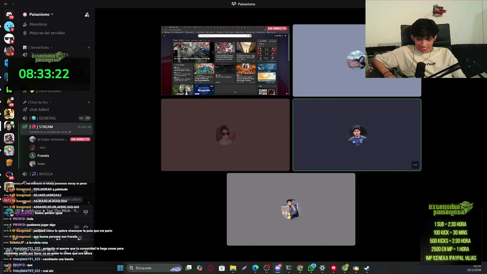Click the invite people icon next to Paisanismo
This screenshot has width=487, height=274.
pyautogui.click(x=87, y=14)
